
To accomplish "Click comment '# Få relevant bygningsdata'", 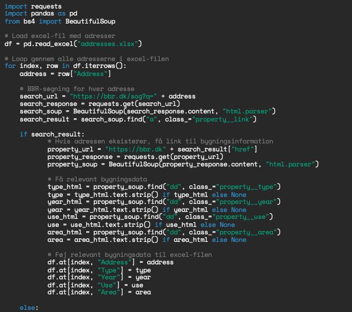I will pyautogui.click(x=97, y=179).
